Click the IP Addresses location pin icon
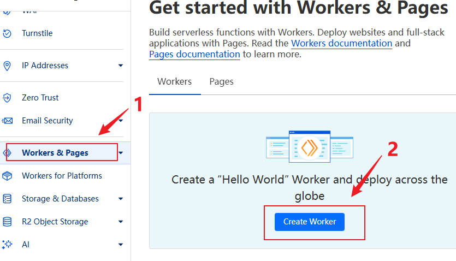This screenshot has height=261, width=456. click(x=7, y=66)
